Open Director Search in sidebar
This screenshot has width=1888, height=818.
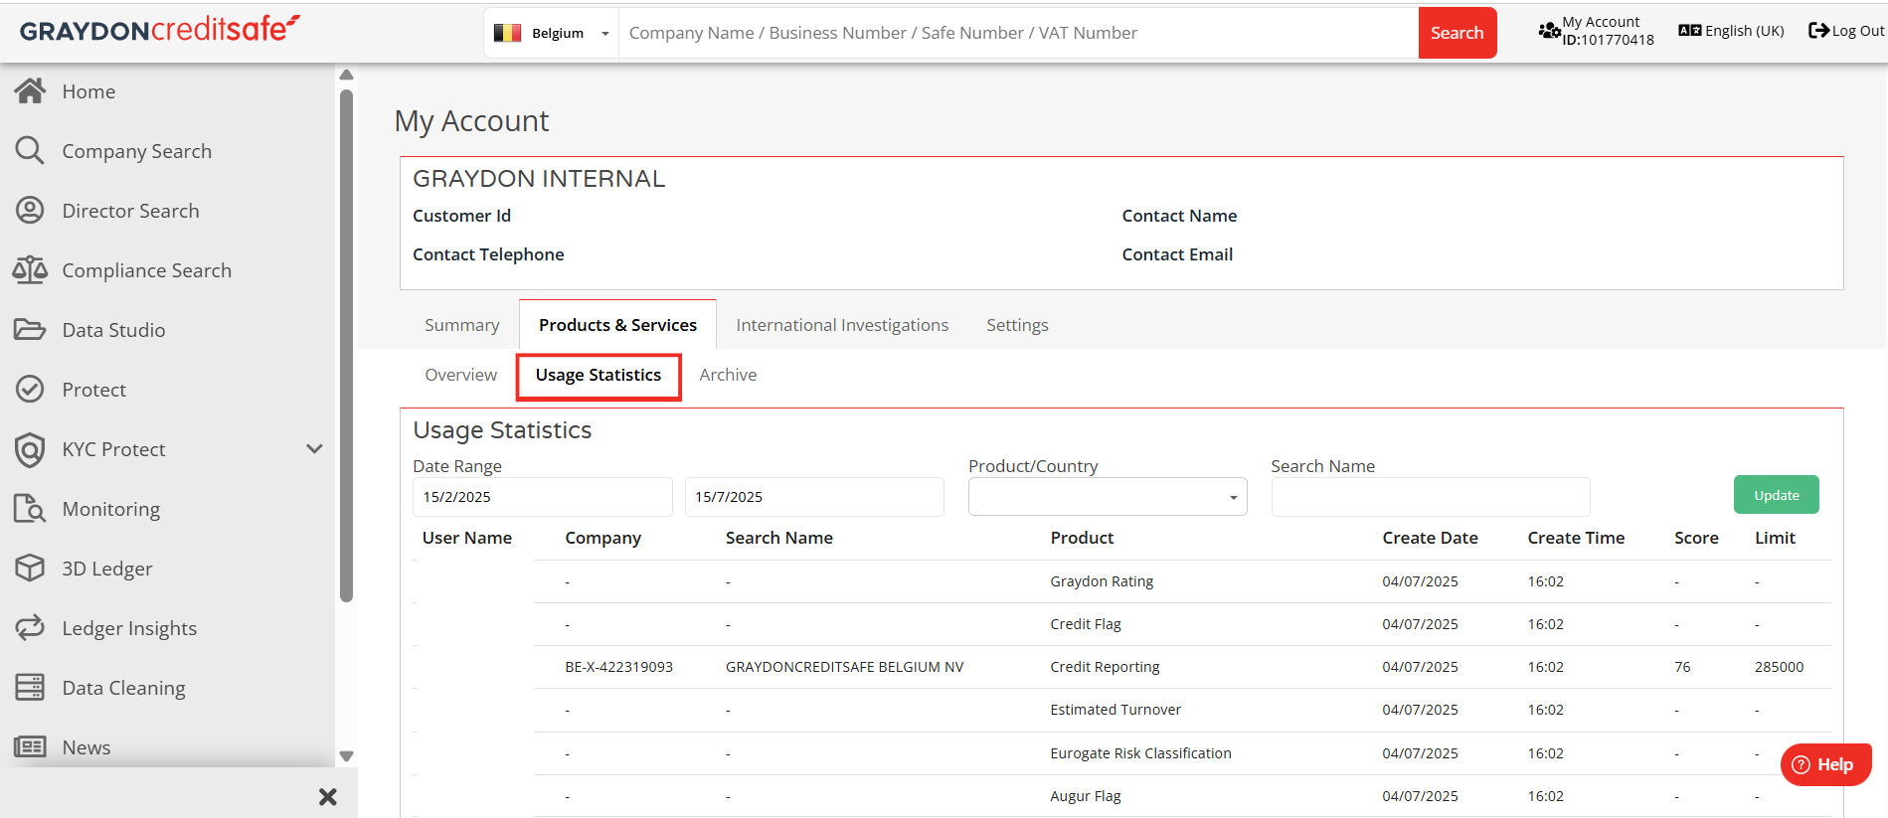(x=131, y=211)
